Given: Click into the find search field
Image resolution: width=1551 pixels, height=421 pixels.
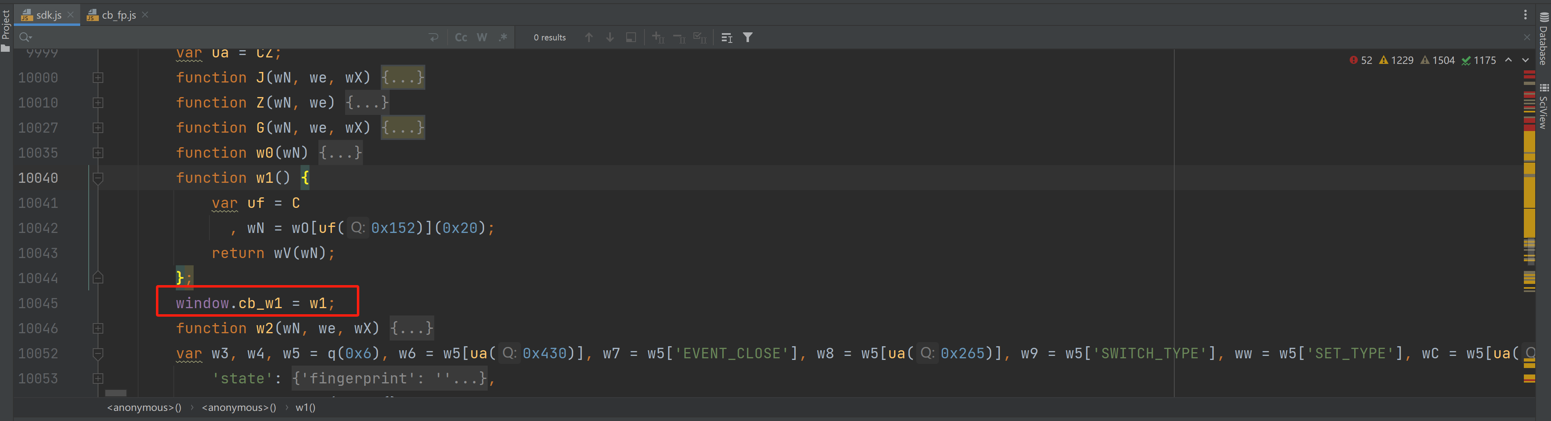Looking at the screenshot, I should (x=229, y=37).
